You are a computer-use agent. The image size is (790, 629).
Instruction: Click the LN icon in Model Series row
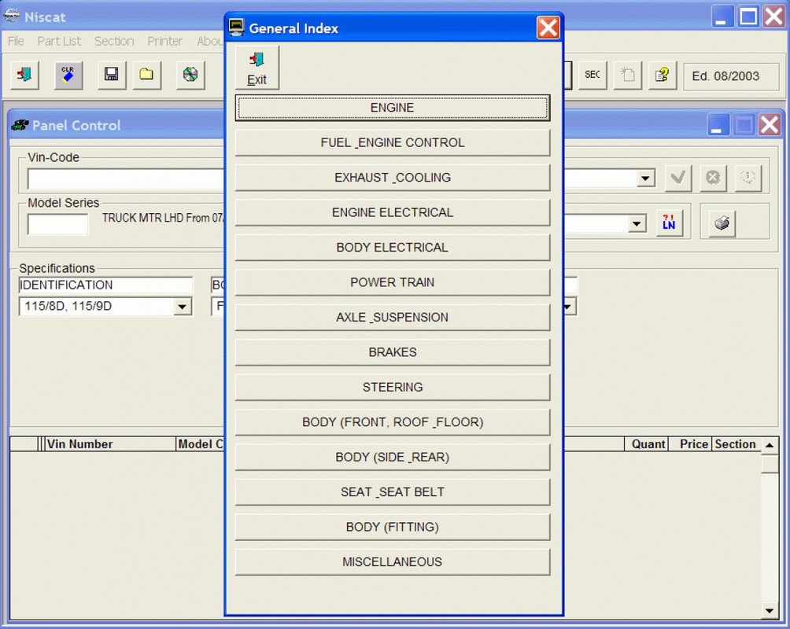pyautogui.click(x=669, y=223)
